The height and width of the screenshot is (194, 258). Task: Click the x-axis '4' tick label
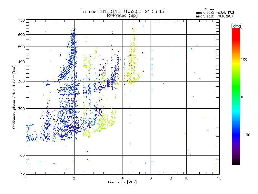(x=123, y=178)
